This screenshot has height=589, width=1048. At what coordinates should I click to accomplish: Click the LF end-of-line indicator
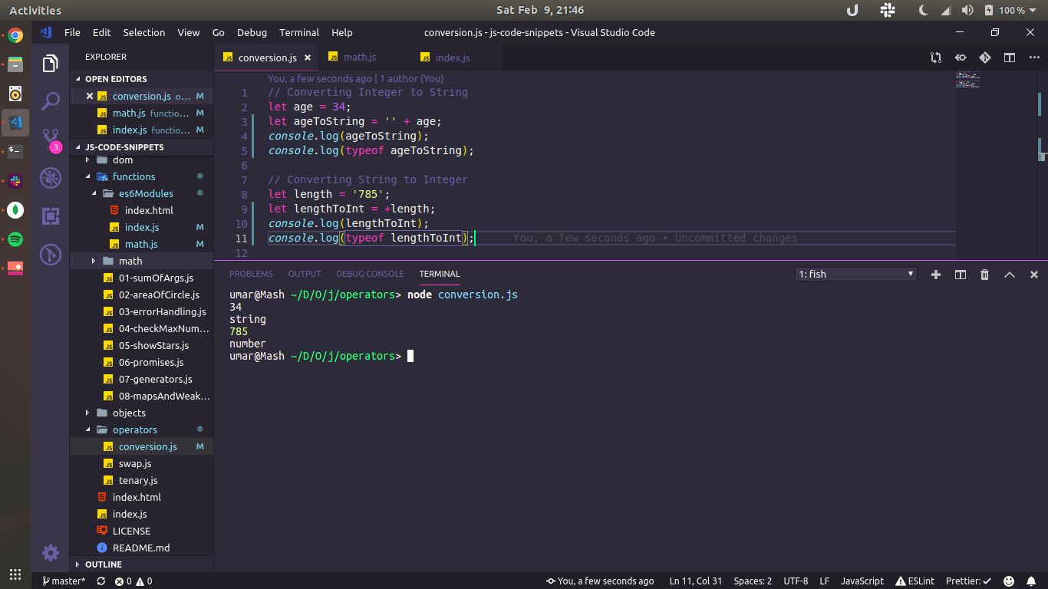[x=824, y=581]
